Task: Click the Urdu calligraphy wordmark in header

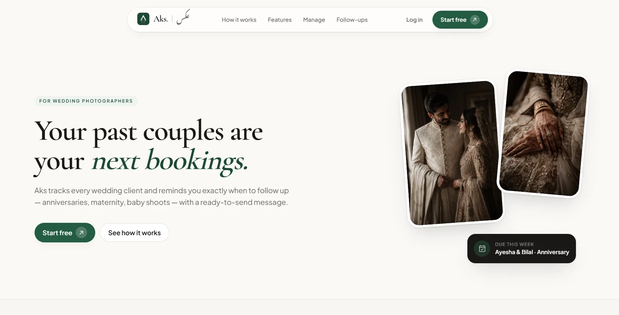Action: coord(183,17)
